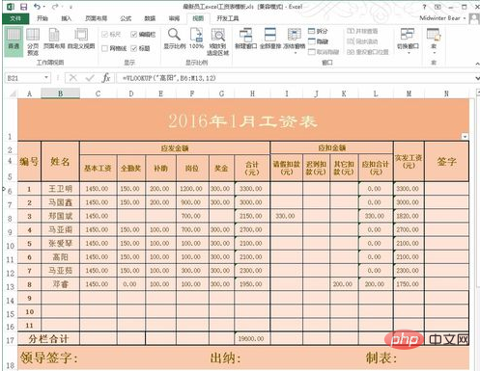Split the window (拆分)
This screenshot has height=371, width=480.
(318, 31)
